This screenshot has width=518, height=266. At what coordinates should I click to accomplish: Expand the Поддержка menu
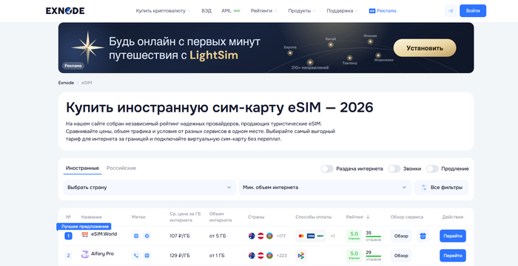[x=342, y=11]
